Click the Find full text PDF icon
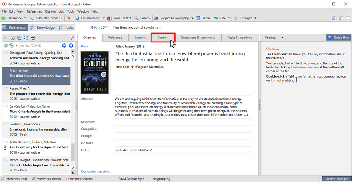Viewport: 352px width, 182px height. pyautogui.click(x=109, y=18)
